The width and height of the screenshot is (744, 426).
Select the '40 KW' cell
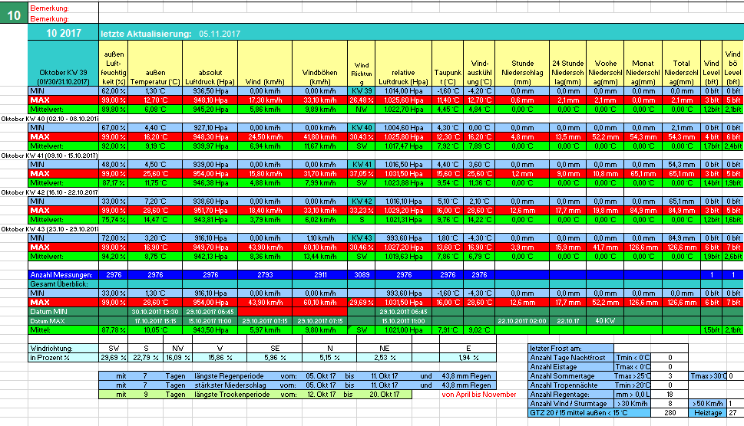point(605,321)
